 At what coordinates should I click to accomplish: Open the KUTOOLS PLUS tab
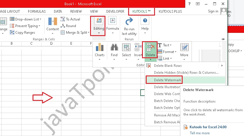pos(170,11)
